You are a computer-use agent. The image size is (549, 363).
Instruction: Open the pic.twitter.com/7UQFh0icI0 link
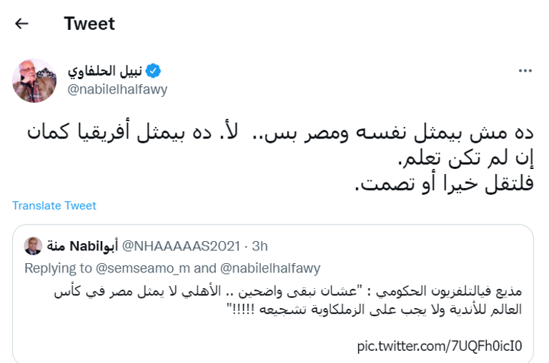click(x=440, y=347)
